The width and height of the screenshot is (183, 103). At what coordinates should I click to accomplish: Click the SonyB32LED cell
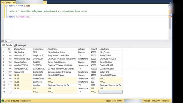pyautogui.click(x=39, y=56)
